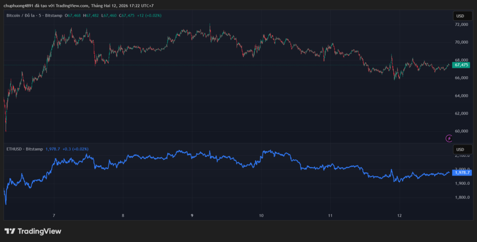477x242 pixels.
Task: Click the ETHUSD Bitstamp legend label
Action: (x=24, y=149)
